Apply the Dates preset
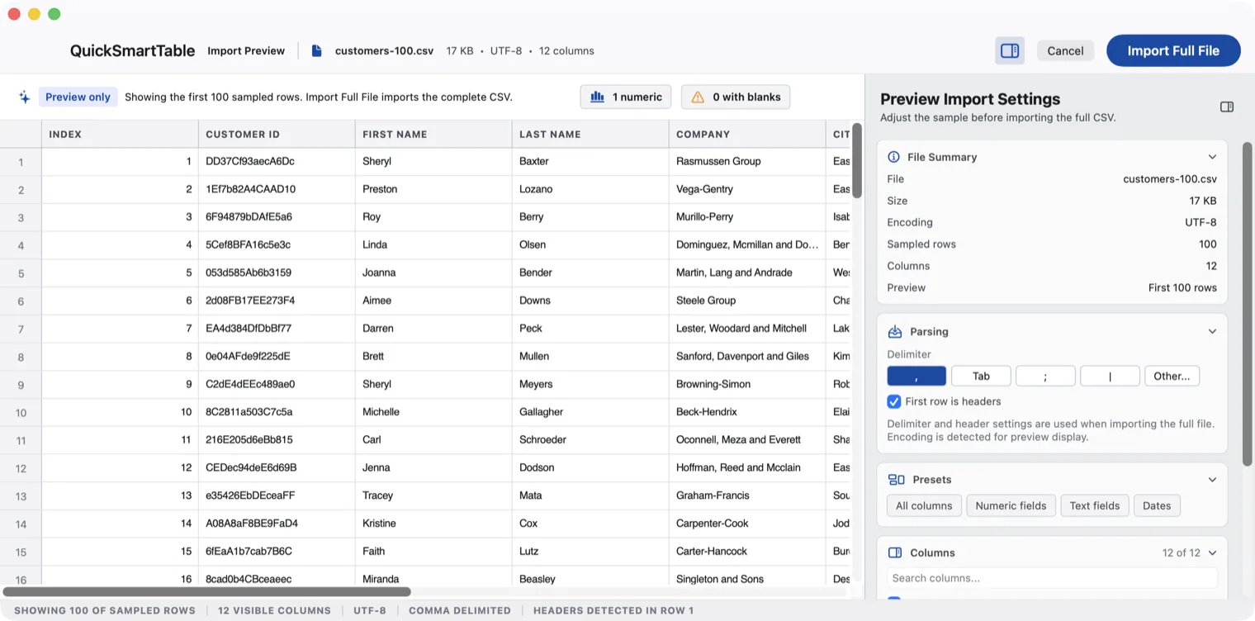Image resolution: width=1255 pixels, height=621 pixels. [x=1157, y=505]
